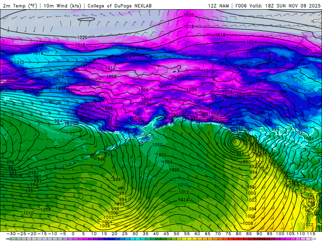The width and height of the screenshot is (322, 241).
Task: Click the 65 label on temperature legend
Action: point(208,234)
